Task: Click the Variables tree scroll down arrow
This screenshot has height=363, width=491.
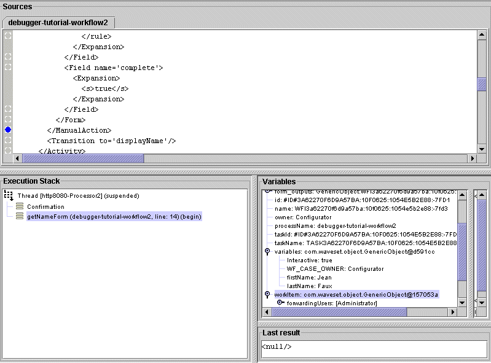Action: point(462,303)
